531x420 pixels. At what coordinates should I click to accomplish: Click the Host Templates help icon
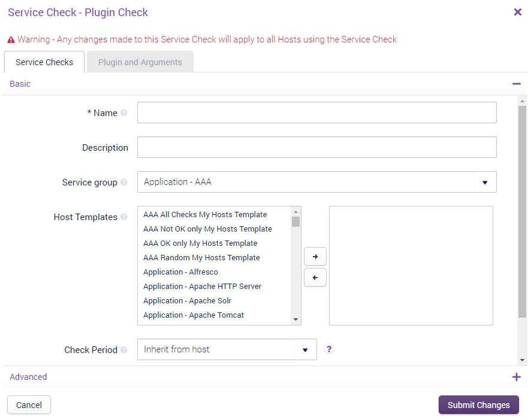[124, 217]
